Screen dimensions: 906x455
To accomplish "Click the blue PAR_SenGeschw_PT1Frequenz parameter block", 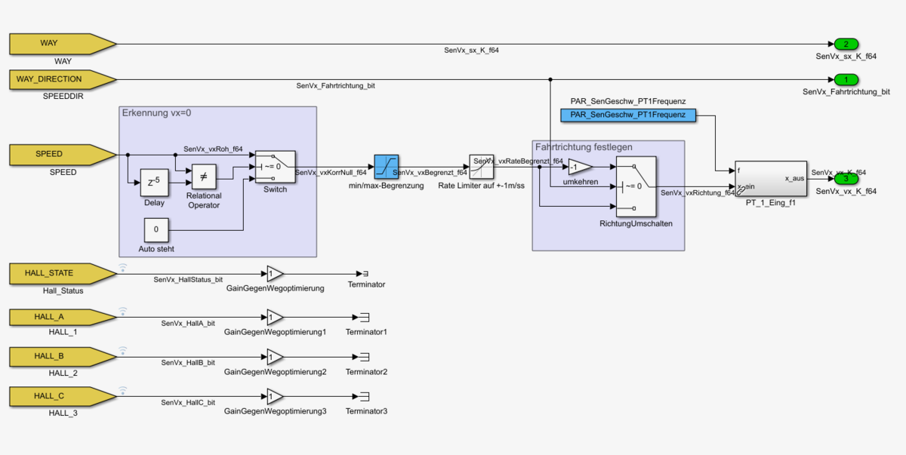I will (627, 115).
